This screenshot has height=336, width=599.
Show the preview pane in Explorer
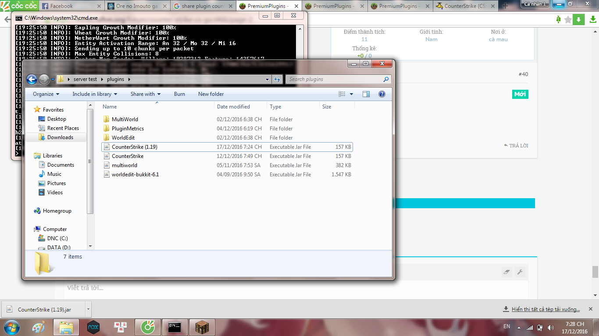click(x=366, y=94)
